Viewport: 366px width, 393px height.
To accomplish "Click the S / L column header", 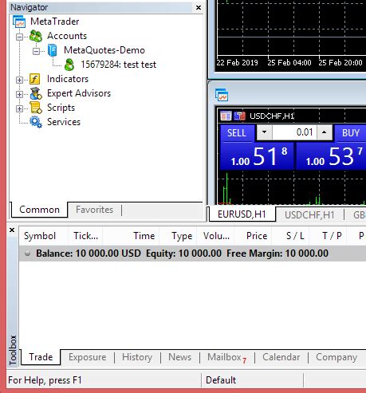I will [x=290, y=236].
